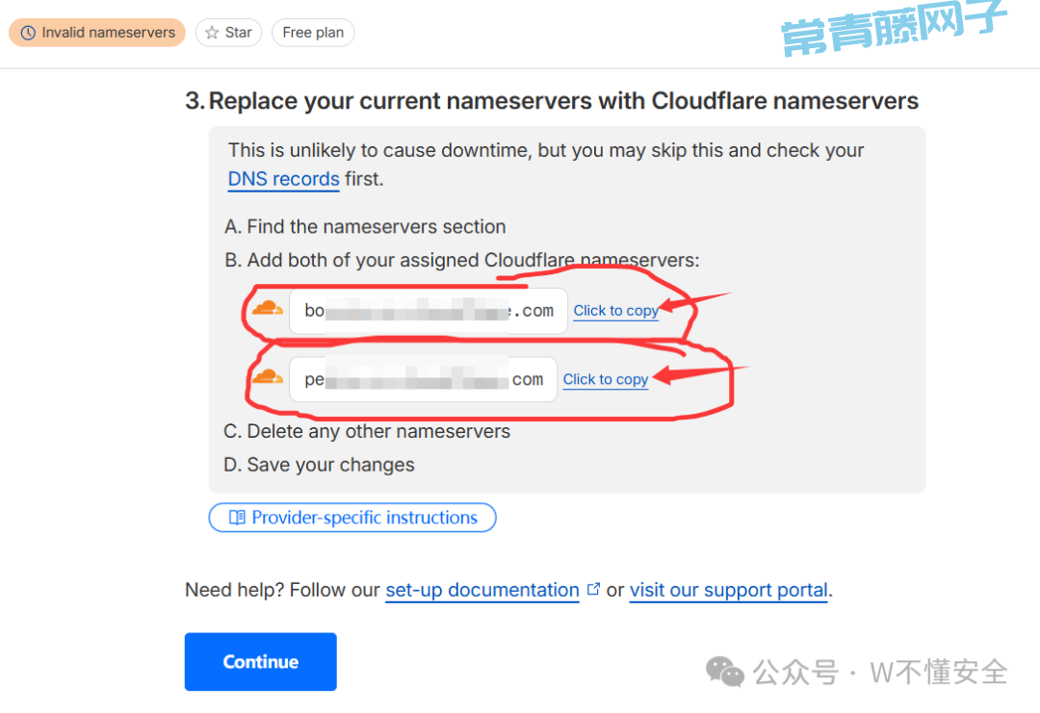Select the second nameserver field starting with pe
Screen dimensions: 1040x713
423,380
